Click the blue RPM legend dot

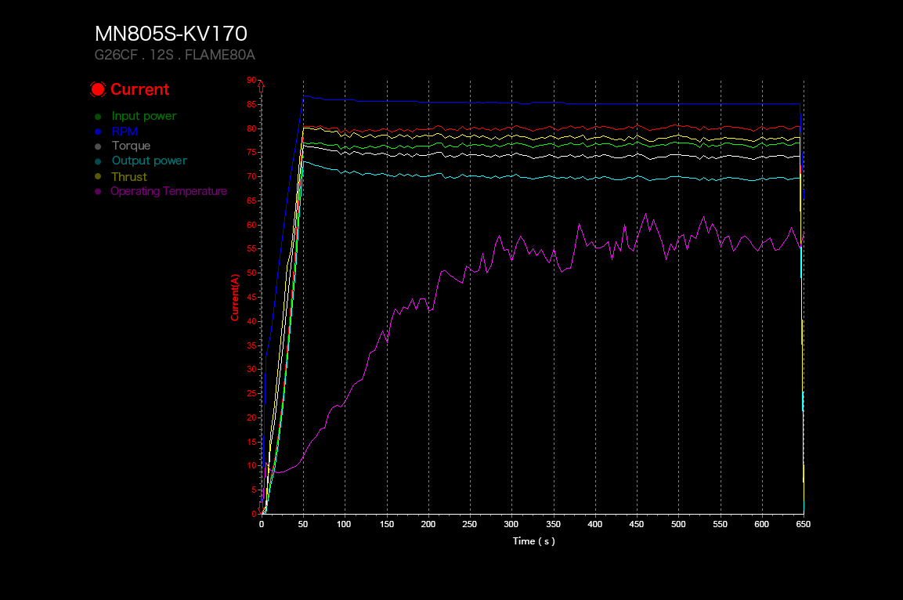(98, 132)
